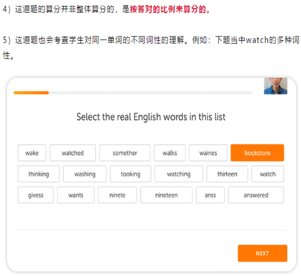301x276 pixels.
Task: Deselect the highlighted 'bookstore' word
Action: pyautogui.click(x=257, y=153)
